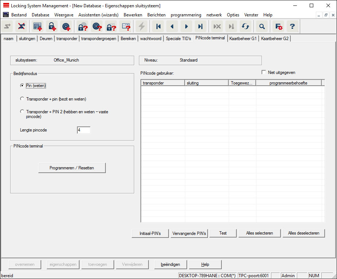Click the Lengte pincode input field

tap(84, 130)
